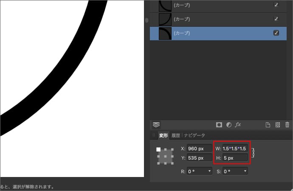Select the top-left anchor point in selector

click(158, 149)
